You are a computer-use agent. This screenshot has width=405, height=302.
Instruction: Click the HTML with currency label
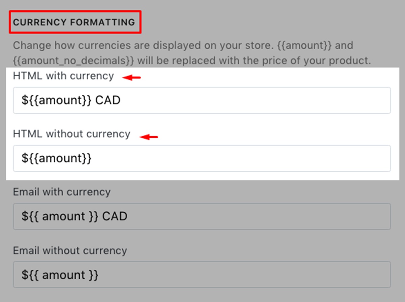pos(63,76)
